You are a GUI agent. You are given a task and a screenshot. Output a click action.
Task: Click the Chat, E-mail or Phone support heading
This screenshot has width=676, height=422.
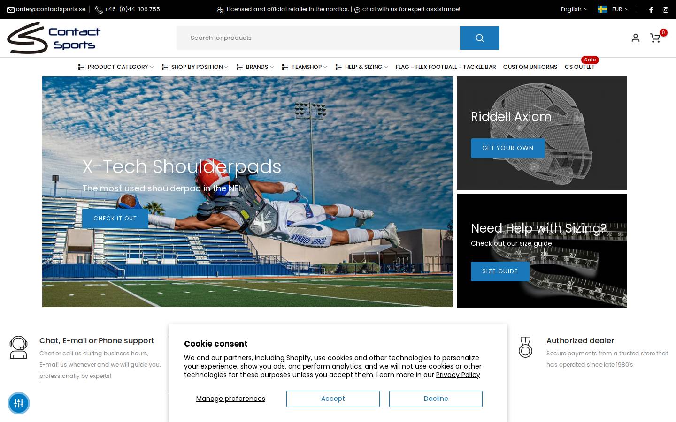point(97,341)
